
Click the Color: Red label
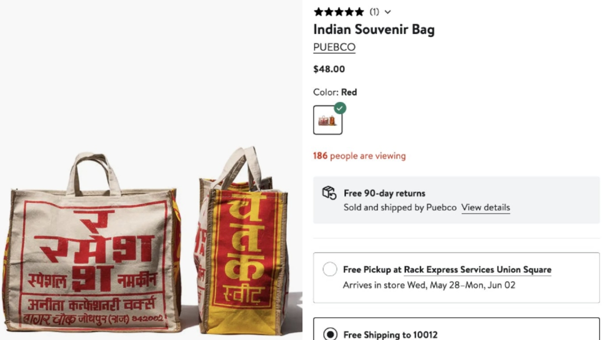[x=335, y=92]
